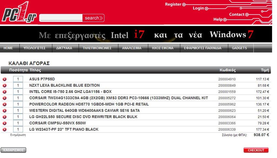Delete Powercolor Radeon HD5770 row

(5, 105)
